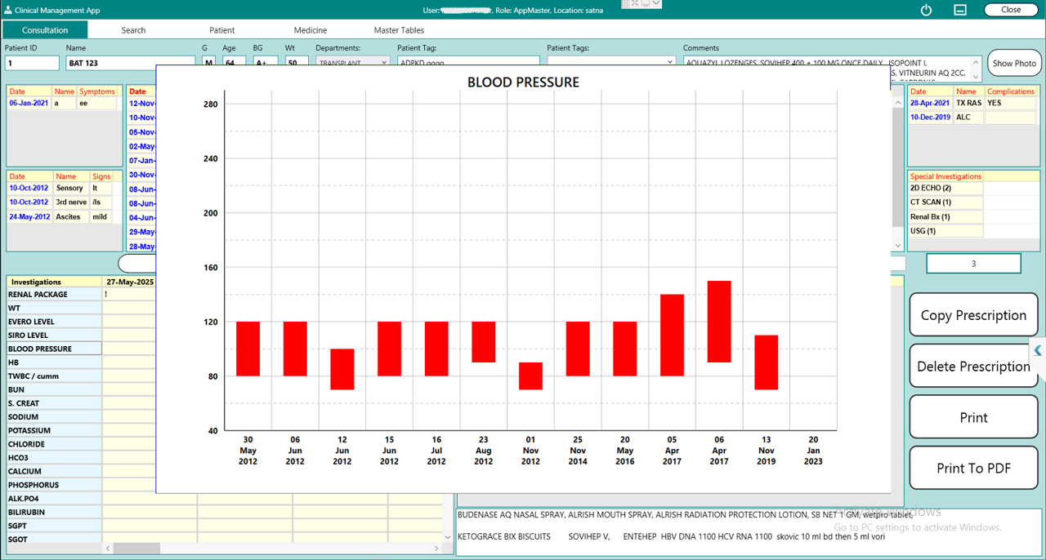This screenshot has width=1046, height=560.
Task: Click the Investigations column header
Action: pyautogui.click(x=54, y=282)
